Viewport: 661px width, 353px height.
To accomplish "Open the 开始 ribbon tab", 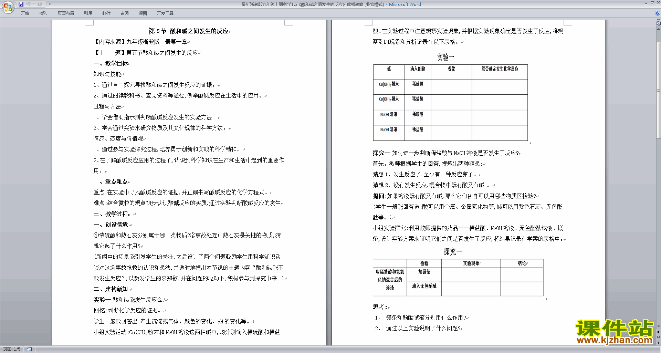I will click(25, 13).
